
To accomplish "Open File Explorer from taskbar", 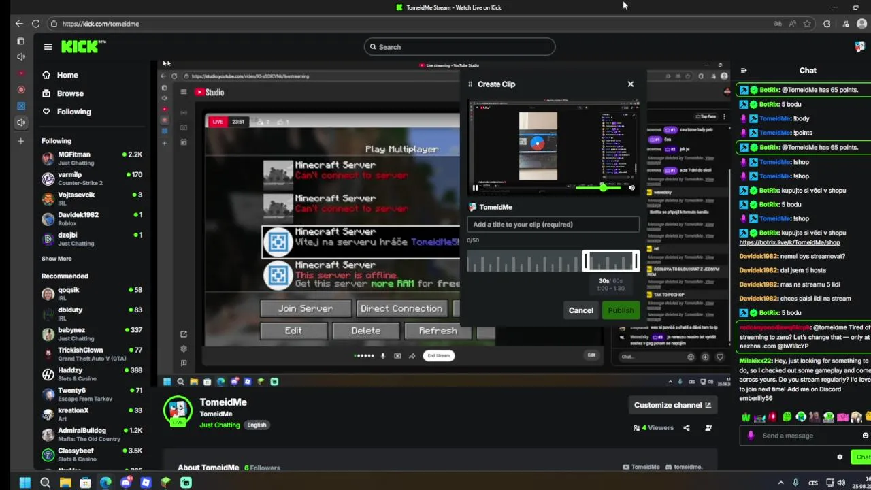I will 65,483.
